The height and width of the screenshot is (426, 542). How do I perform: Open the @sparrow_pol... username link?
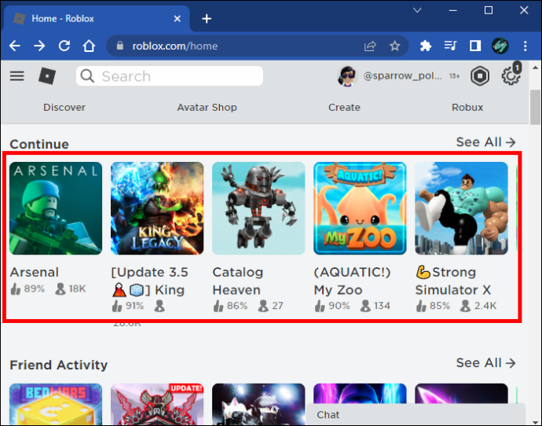(x=402, y=75)
